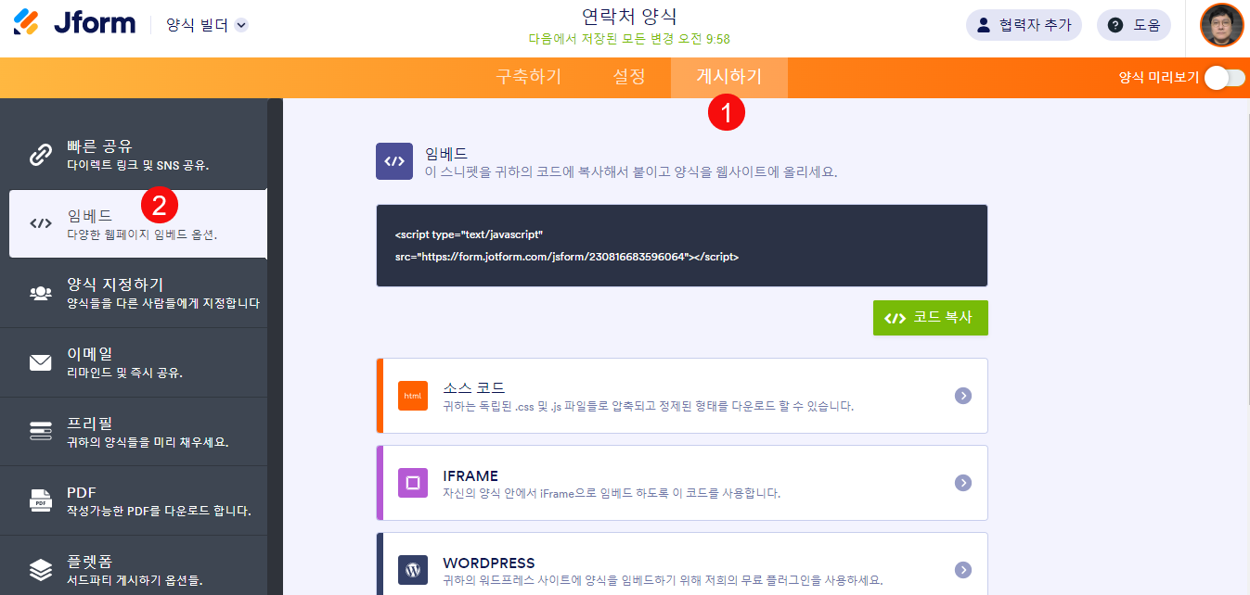Click the envelope icon beside 이메일
The width and height of the screenshot is (1250, 595).
[41, 362]
